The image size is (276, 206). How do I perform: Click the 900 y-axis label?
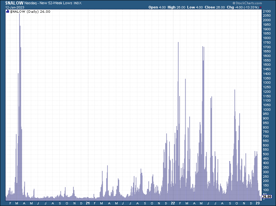pos(266,118)
